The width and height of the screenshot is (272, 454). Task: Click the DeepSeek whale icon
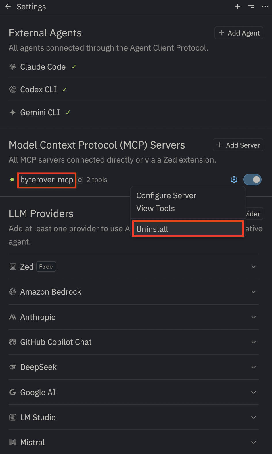13,367
